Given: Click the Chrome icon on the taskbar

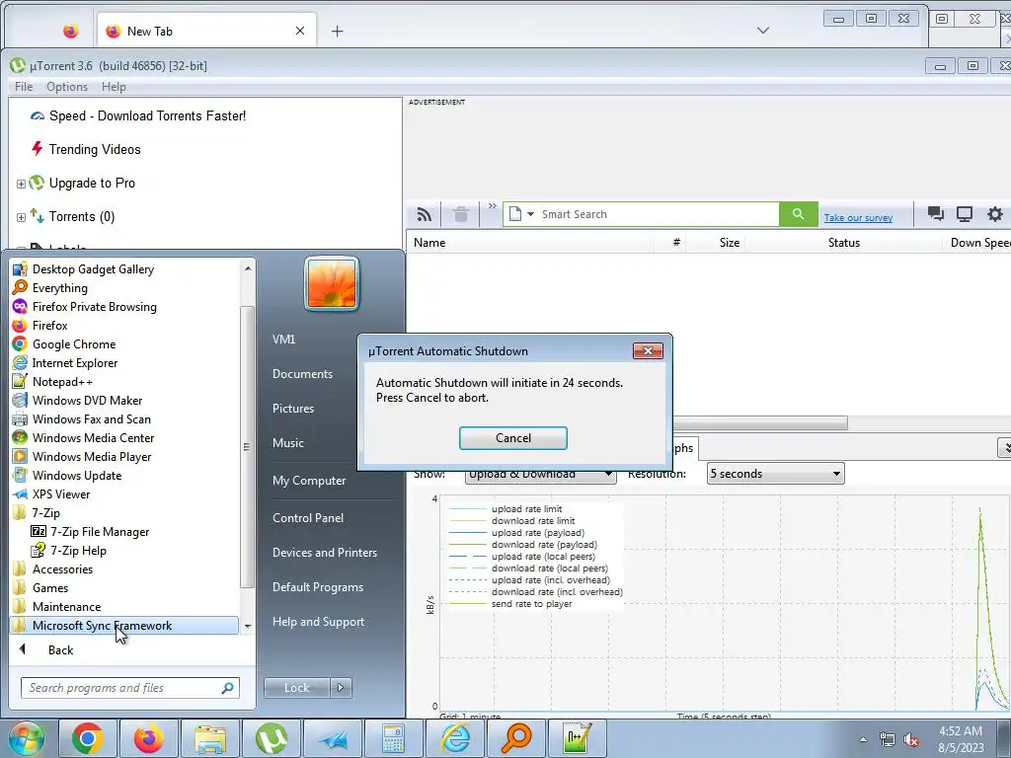Looking at the screenshot, I should pyautogui.click(x=88, y=738).
